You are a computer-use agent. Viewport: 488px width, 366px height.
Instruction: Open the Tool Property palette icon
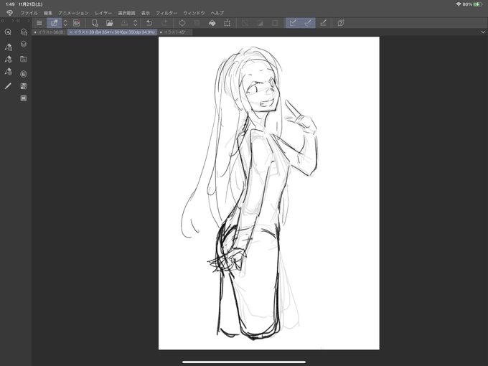tap(9, 59)
